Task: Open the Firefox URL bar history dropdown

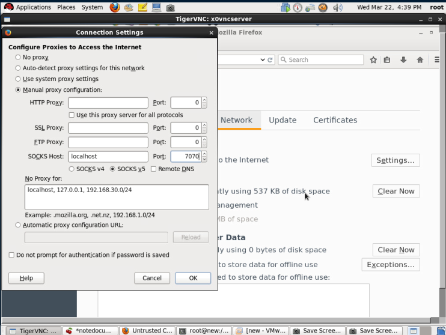Action: [x=262, y=60]
